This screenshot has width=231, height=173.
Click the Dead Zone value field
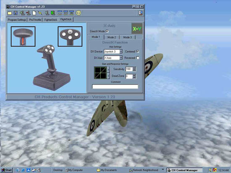(x=129, y=76)
